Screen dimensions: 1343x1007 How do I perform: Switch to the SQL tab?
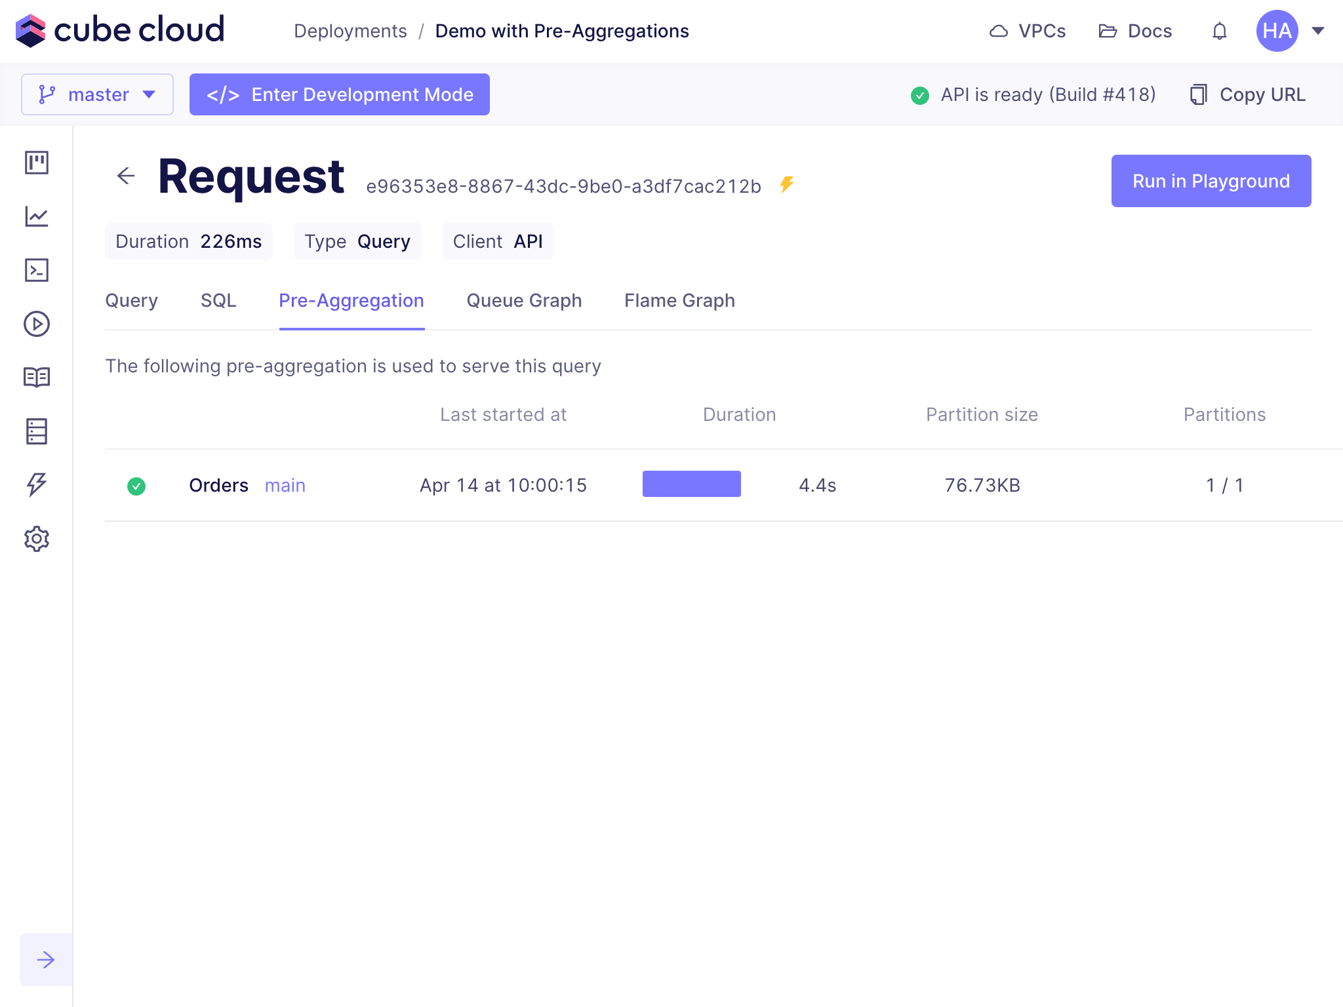tap(218, 300)
